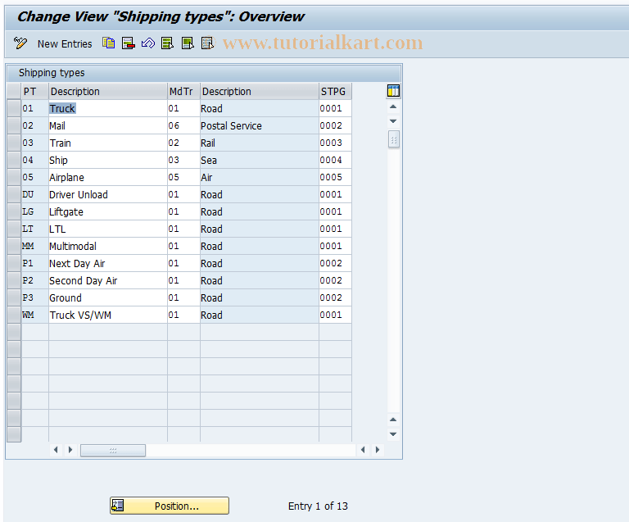Viewport: 629px width, 522px height.
Task: Click the Select Block toolbar icon
Action: (188, 43)
